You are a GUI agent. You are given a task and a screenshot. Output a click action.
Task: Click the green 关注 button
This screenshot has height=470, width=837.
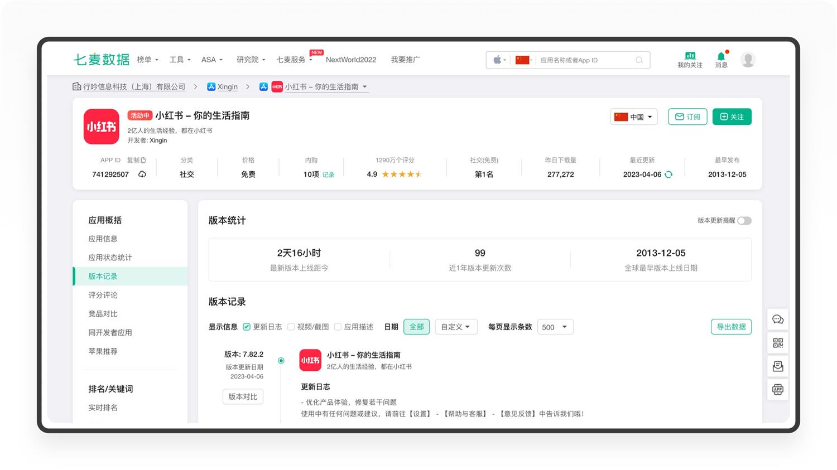(x=732, y=117)
